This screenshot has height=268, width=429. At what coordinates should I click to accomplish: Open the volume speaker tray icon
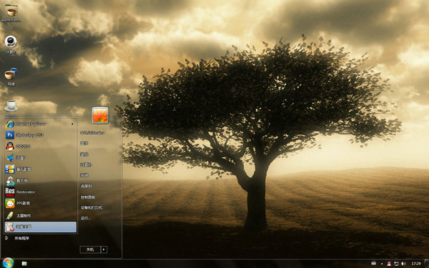[x=403, y=264]
